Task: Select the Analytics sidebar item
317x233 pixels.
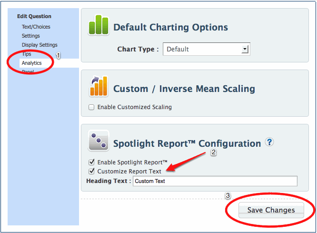Action: pos(49,63)
